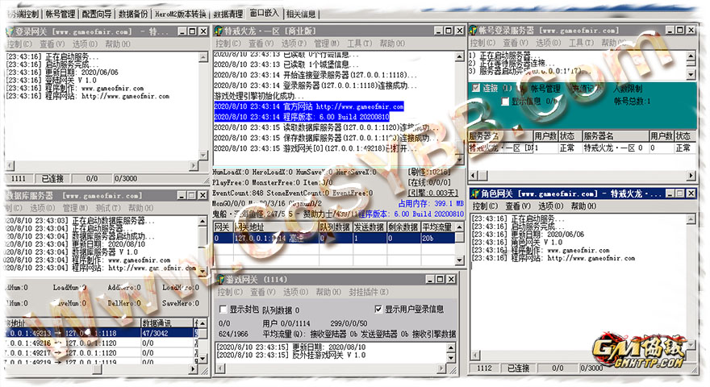Click 已连接 status in 登录网关 status bar

point(52,179)
